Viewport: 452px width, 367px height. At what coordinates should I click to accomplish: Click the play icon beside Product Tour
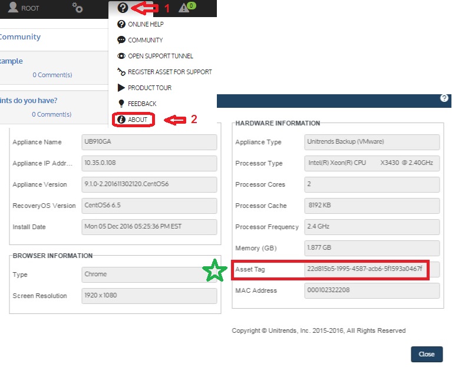[121, 88]
